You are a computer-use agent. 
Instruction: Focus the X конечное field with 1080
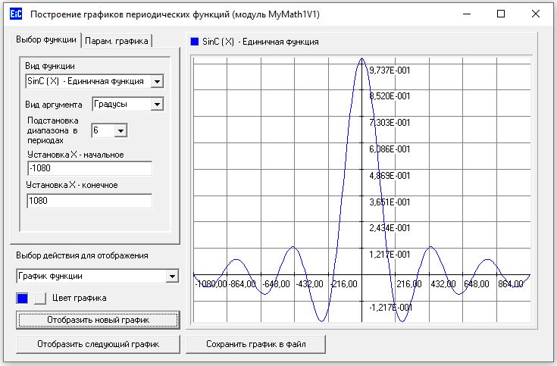pyautogui.click(x=89, y=201)
